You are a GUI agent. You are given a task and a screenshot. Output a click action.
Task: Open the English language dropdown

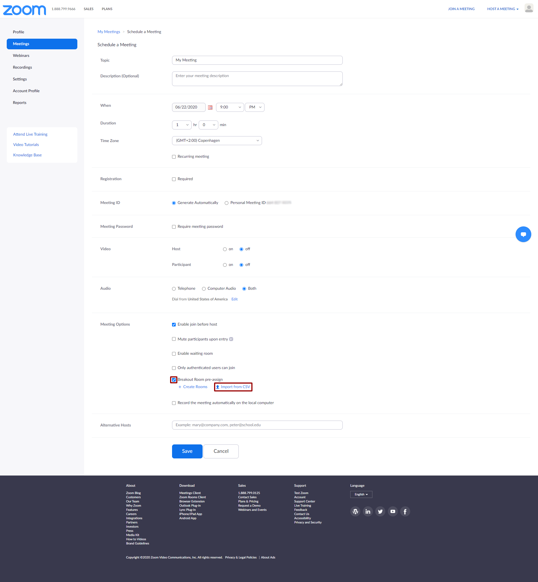click(361, 494)
